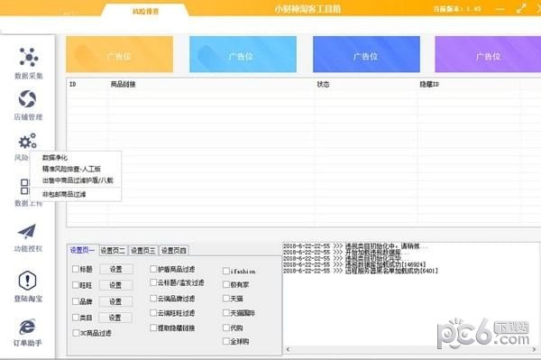Choose 数据净化 from the popup menu
Viewport: 541px width, 360px height.
pyautogui.click(x=55, y=158)
